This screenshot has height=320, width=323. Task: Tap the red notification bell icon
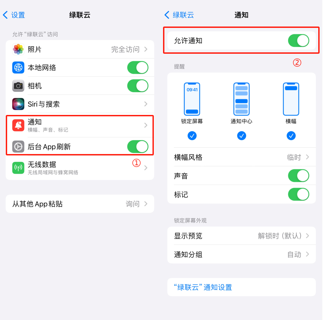coord(18,125)
